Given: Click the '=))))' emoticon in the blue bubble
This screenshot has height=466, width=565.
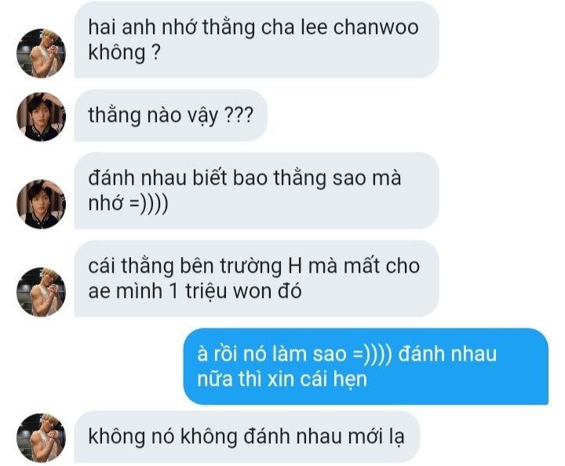Looking at the screenshot, I should point(372,354).
